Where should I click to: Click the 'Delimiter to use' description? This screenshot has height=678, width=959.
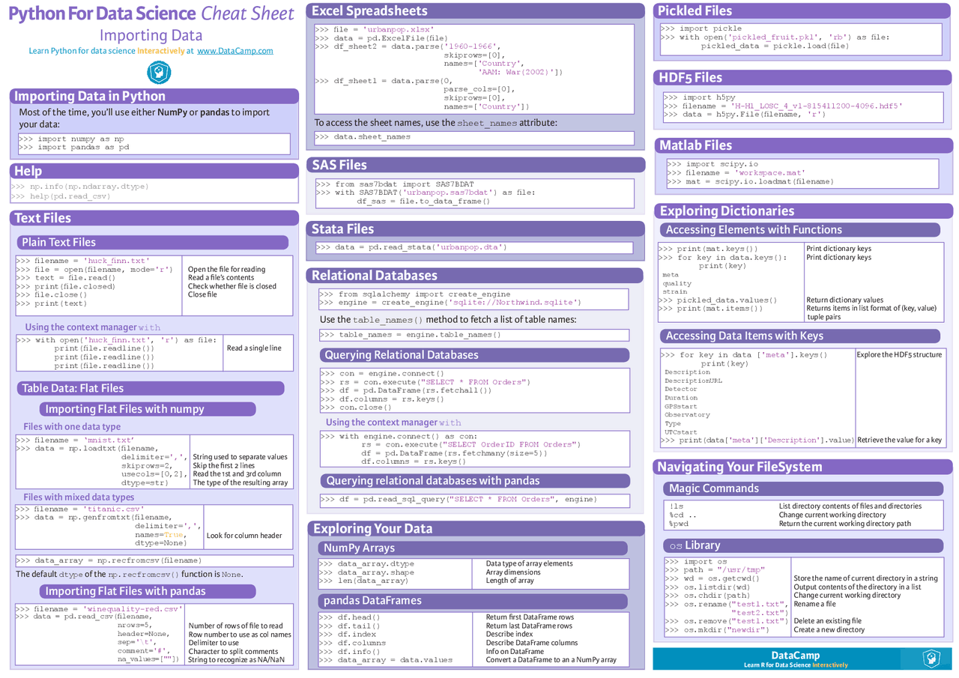pos(214,643)
